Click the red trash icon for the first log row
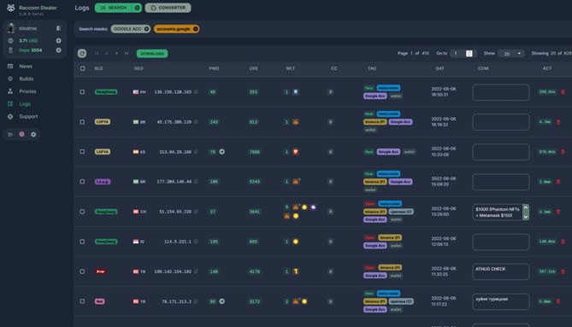Image resolution: width=572 pixels, height=327 pixels. coord(563,92)
